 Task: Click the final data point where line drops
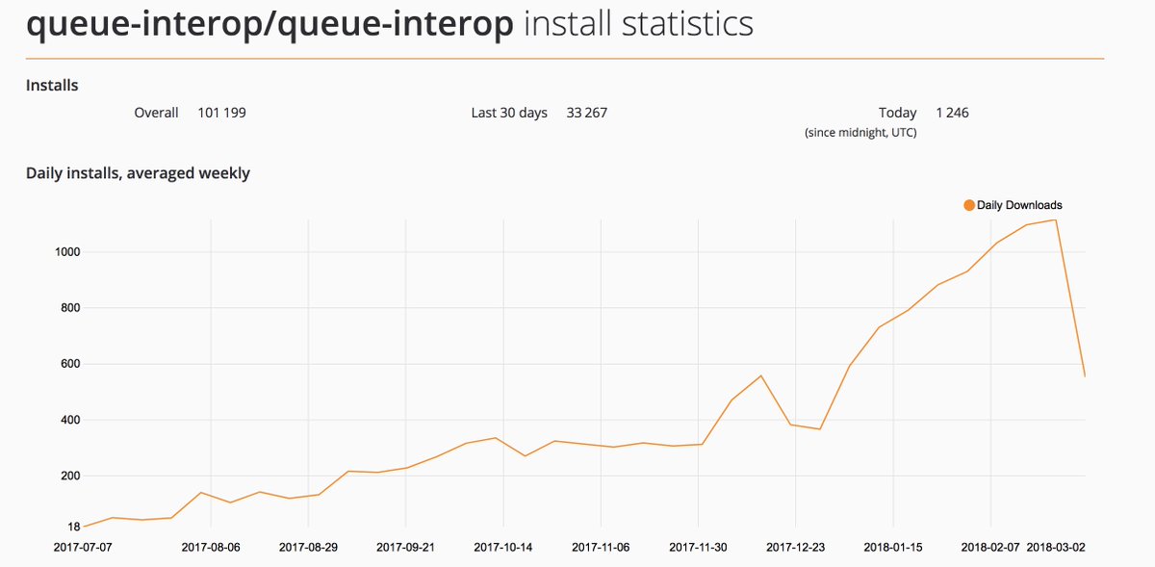pos(1085,376)
